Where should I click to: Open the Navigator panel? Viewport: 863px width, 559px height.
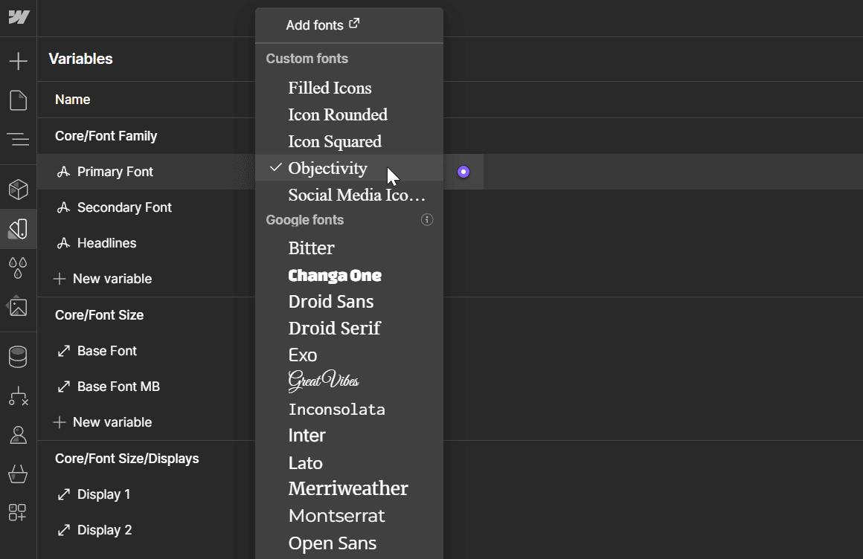[18, 139]
